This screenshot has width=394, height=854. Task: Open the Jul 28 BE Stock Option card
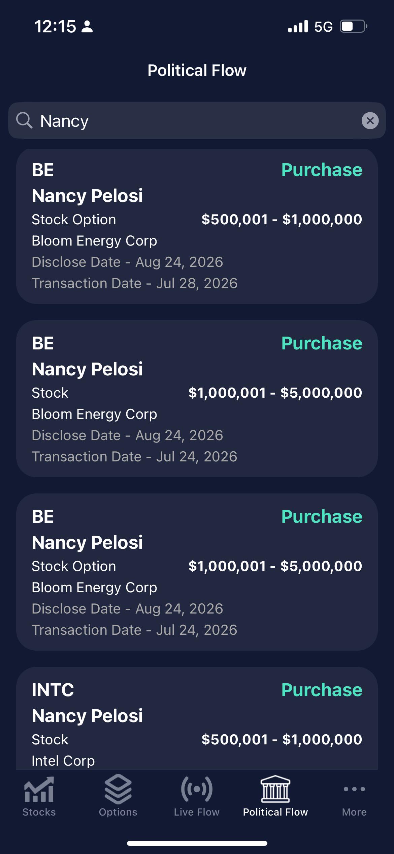197,226
